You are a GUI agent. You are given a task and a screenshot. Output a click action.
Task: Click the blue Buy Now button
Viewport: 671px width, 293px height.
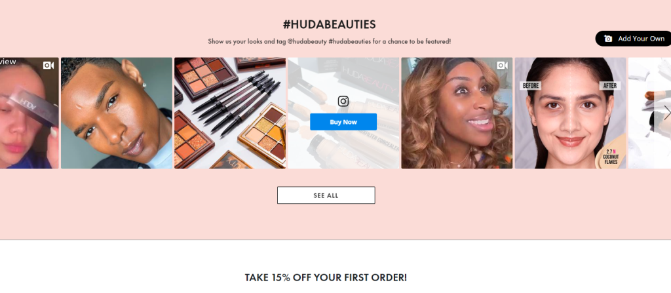(x=343, y=122)
